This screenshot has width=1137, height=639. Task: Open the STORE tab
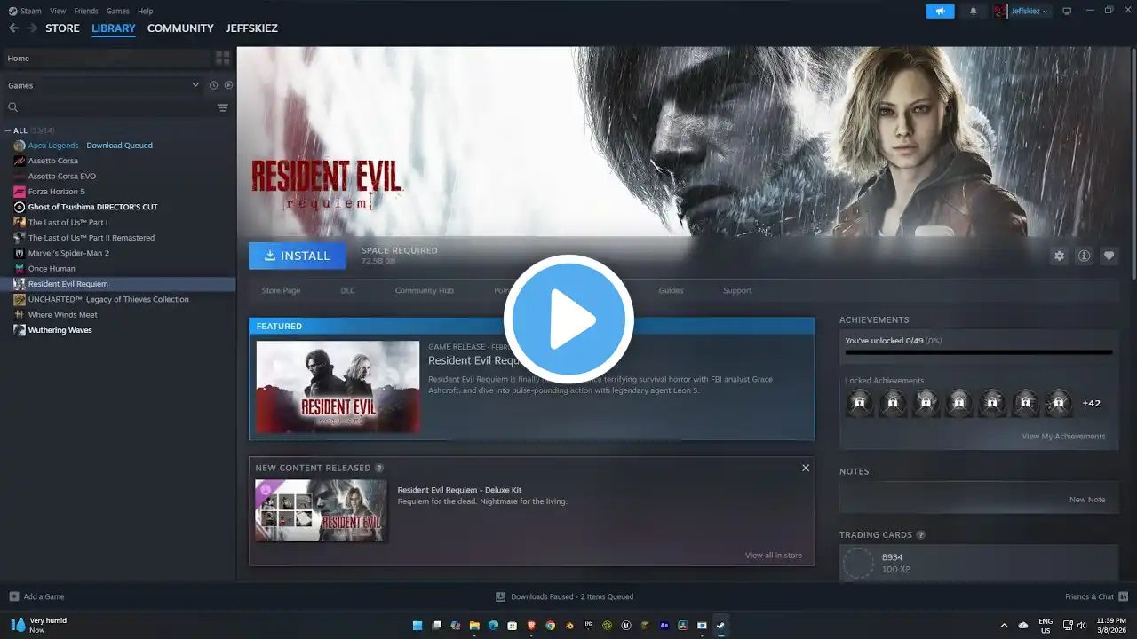point(62,28)
